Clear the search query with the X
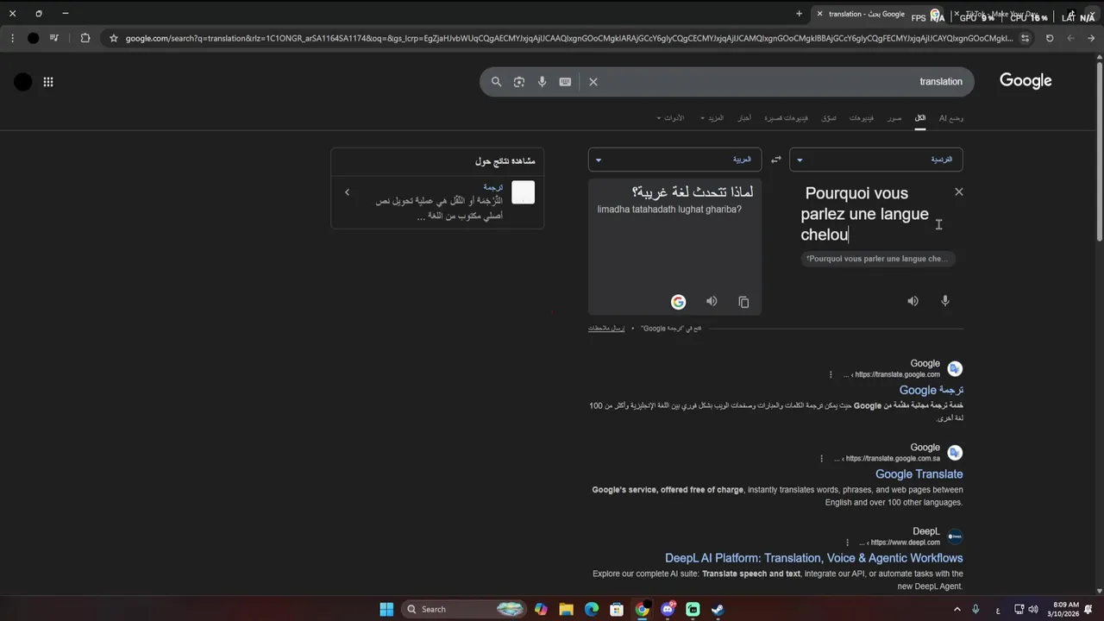 click(x=593, y=82)
